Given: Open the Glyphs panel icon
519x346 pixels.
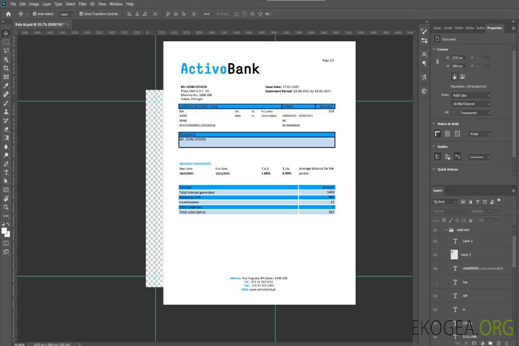Looking at the screenshot, I should 424,77.
